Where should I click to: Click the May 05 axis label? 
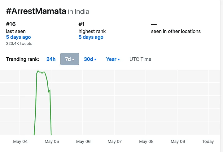pyautogui.click(x=52, y=141)
